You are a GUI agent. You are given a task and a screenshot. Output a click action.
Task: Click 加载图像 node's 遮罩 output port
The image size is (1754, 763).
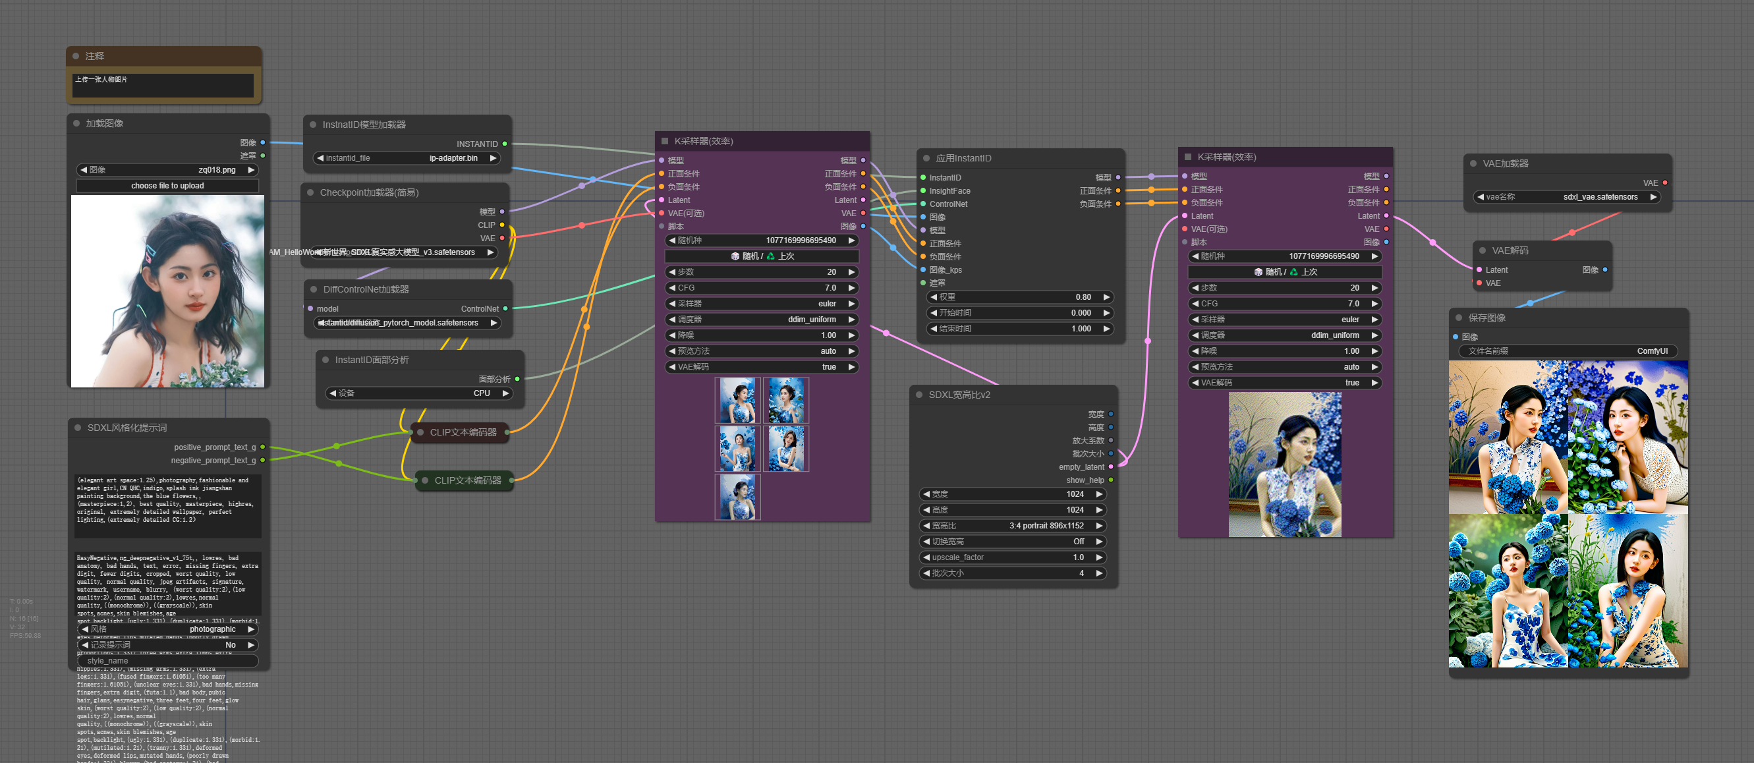click(263, 156)
